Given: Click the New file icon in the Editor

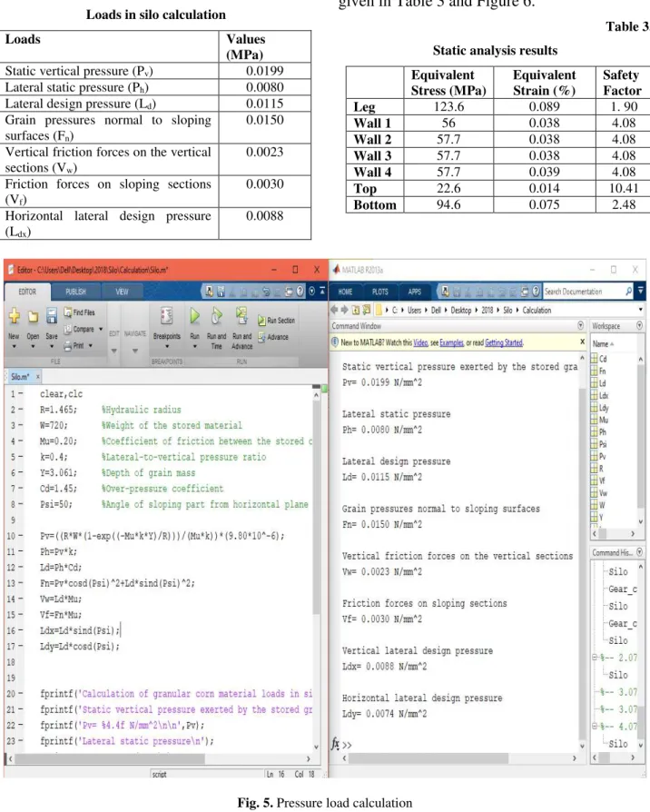Looking at the screenshot, I should (x=14, y=315).
